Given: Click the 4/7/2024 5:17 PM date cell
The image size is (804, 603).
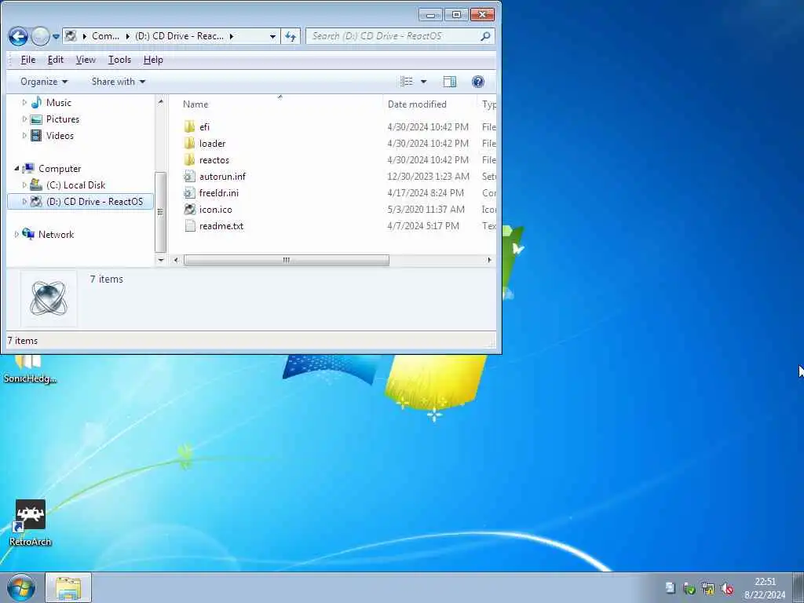Looking at the screenshot, I should tap(423, 226).
